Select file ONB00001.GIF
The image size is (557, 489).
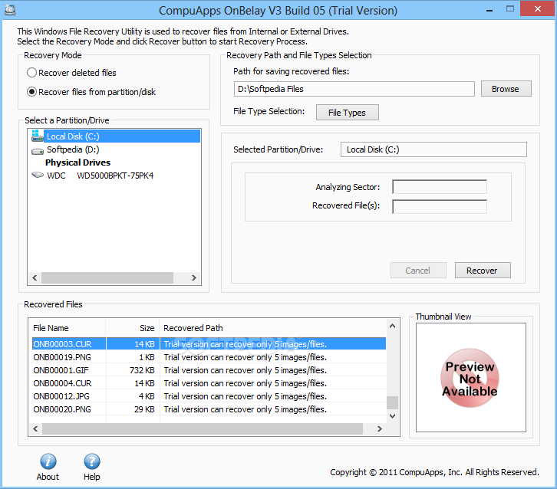tap(61, 370)
